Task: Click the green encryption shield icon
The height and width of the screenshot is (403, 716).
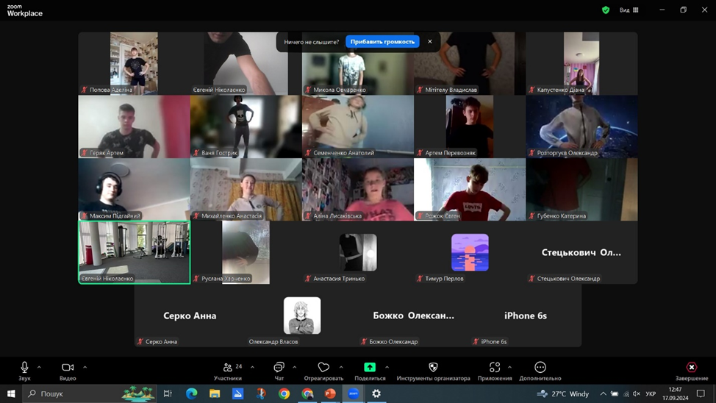Action: click(x=606, y=10)
